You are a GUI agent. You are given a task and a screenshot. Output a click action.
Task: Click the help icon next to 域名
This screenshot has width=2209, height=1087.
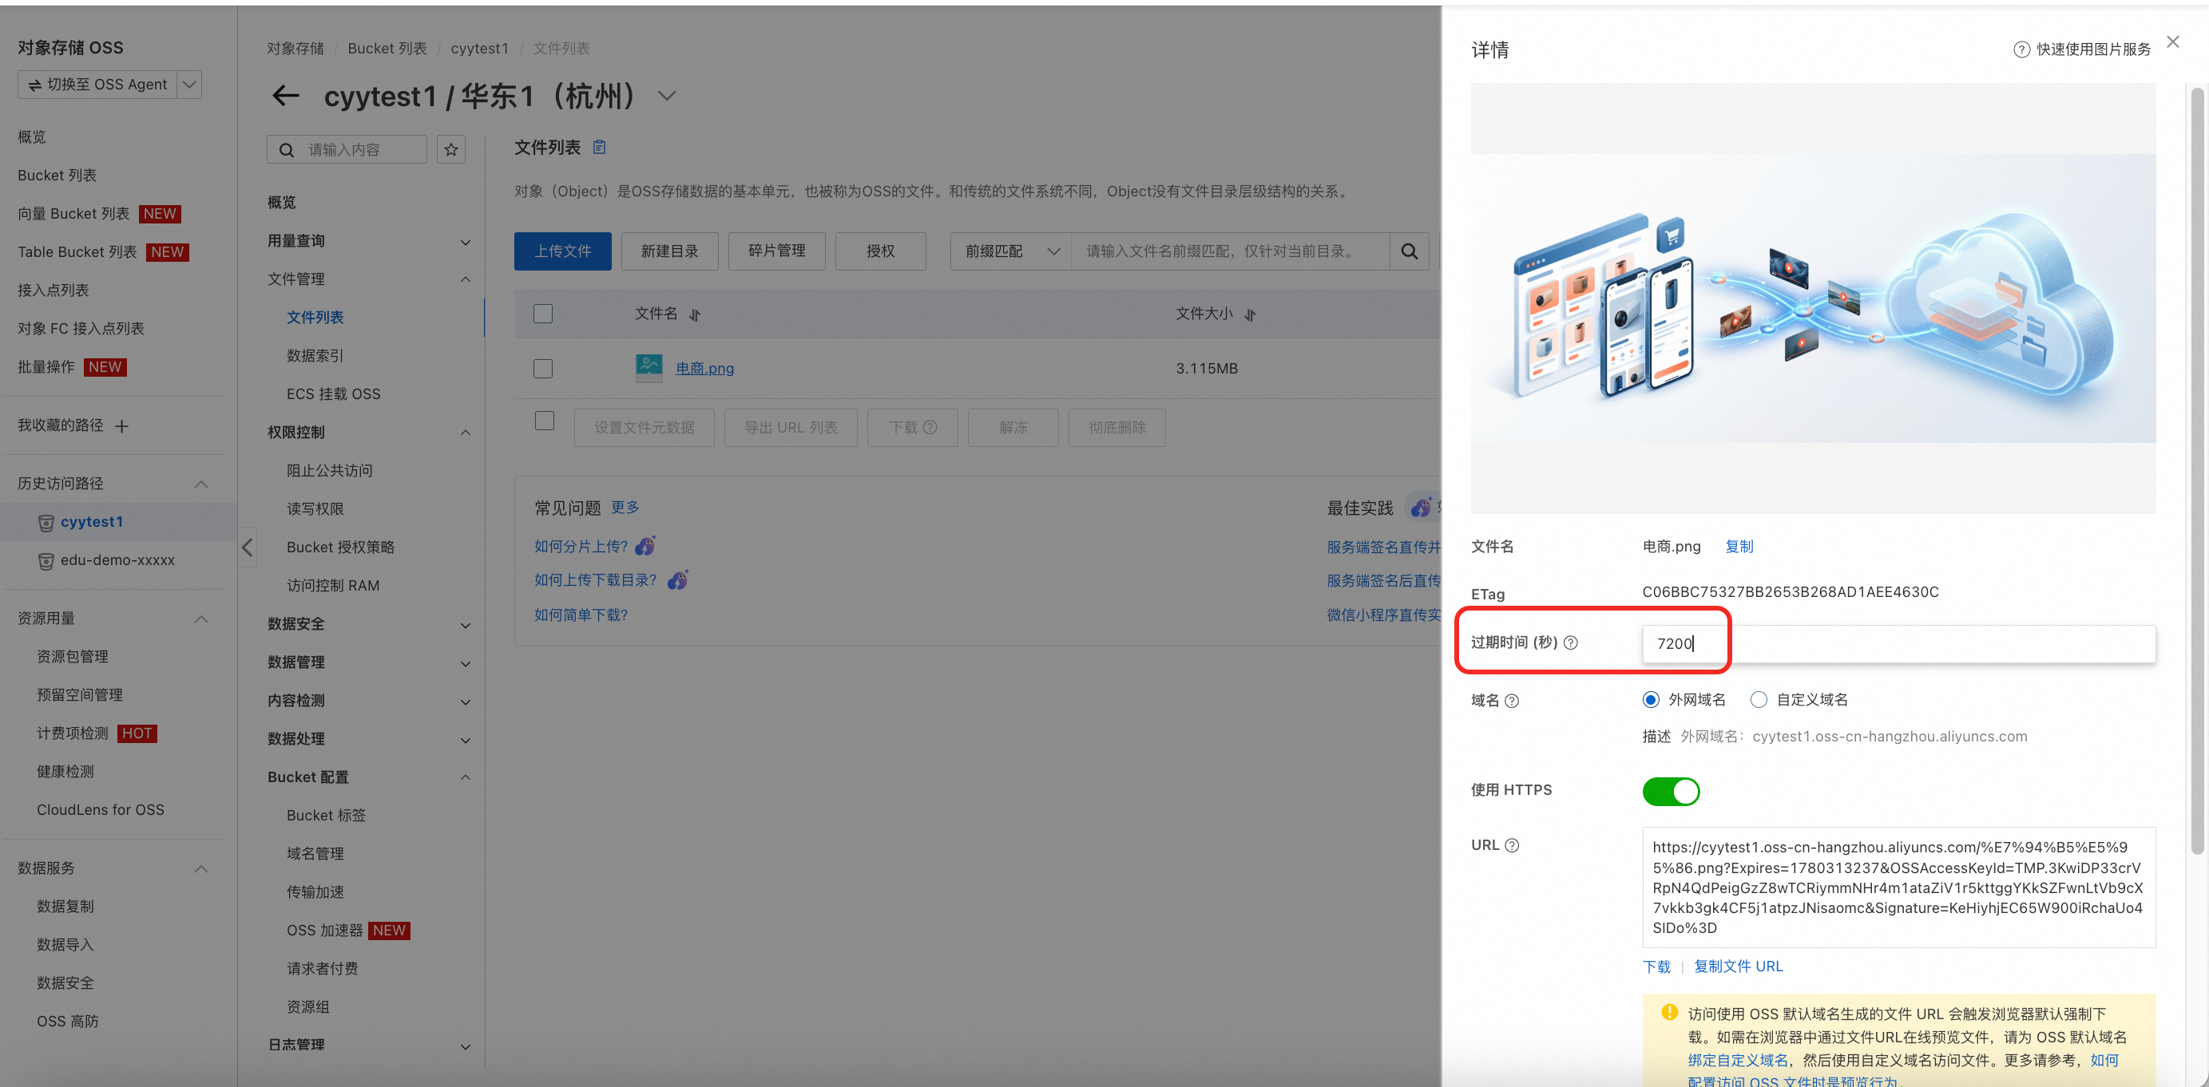pyautogui.click(x=1512, y=702)
